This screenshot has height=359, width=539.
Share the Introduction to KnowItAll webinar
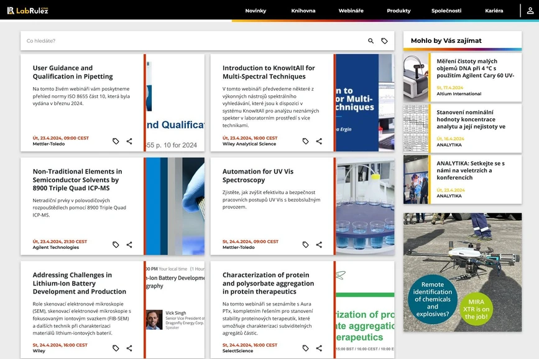[x=319, y=141]
